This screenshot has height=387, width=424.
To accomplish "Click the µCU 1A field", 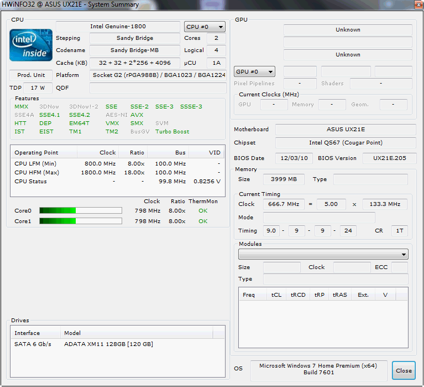I will 216,63.
